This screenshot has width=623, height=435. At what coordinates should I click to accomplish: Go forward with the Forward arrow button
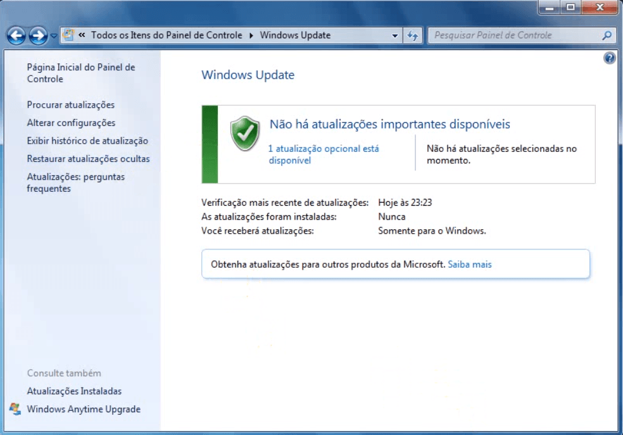[38, 35]
